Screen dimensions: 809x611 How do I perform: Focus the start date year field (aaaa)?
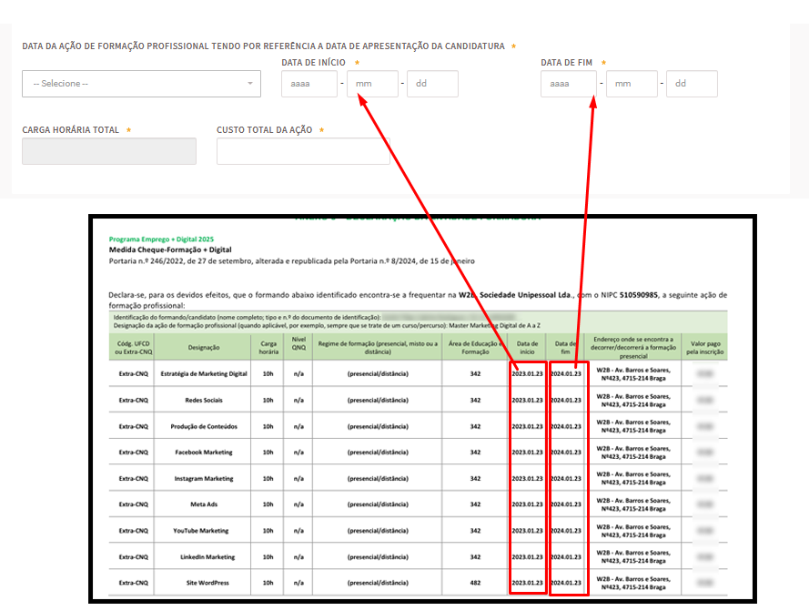point(308,84)
